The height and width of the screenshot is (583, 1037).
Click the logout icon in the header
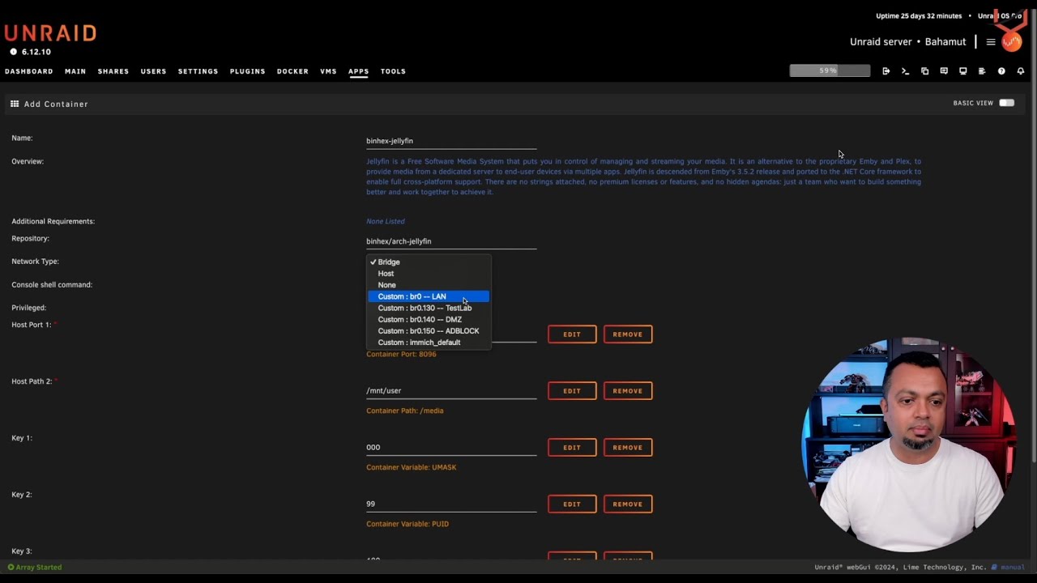tap(886, 71)
